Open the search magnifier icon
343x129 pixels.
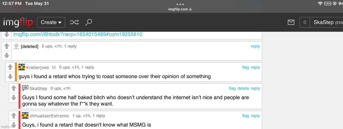click(x=89, y=22)
